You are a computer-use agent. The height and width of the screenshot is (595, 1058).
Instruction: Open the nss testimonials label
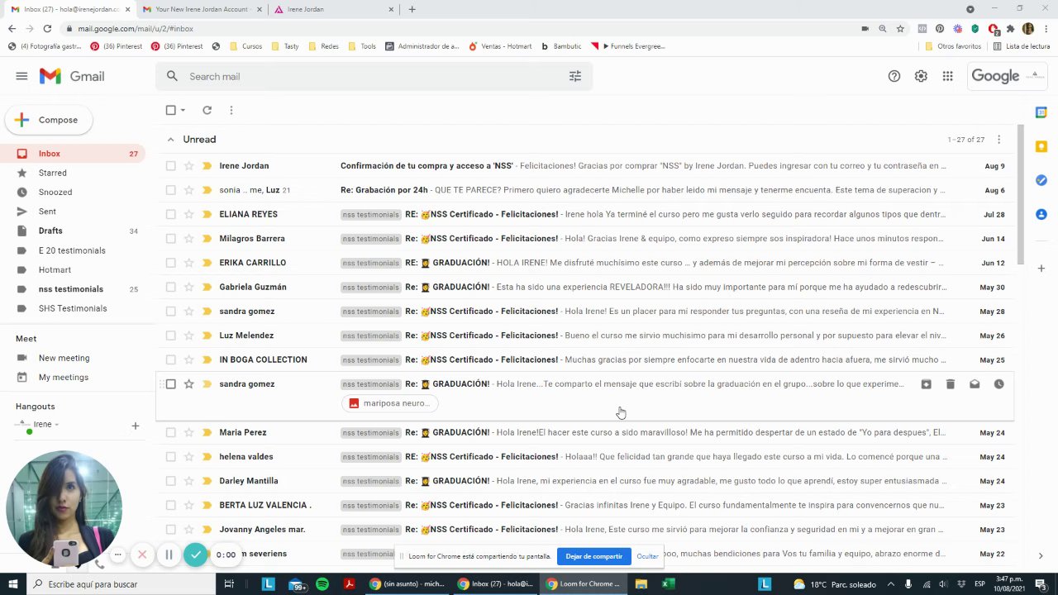pos(71,289)
